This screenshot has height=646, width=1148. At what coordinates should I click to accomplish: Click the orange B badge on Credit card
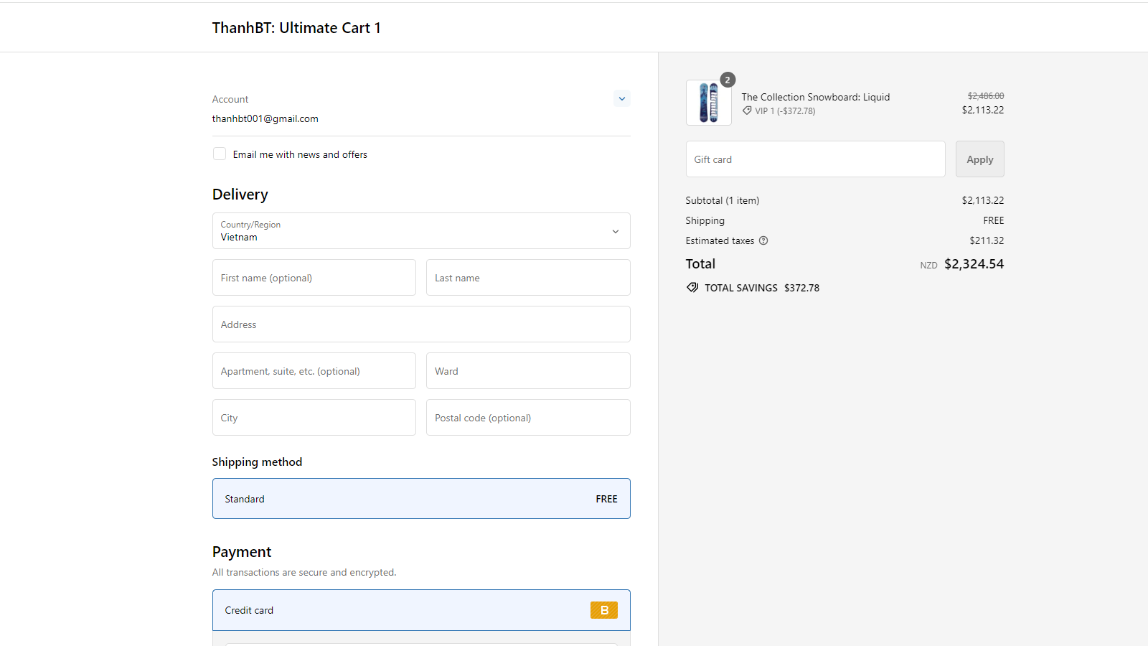[x=603, y=609]
